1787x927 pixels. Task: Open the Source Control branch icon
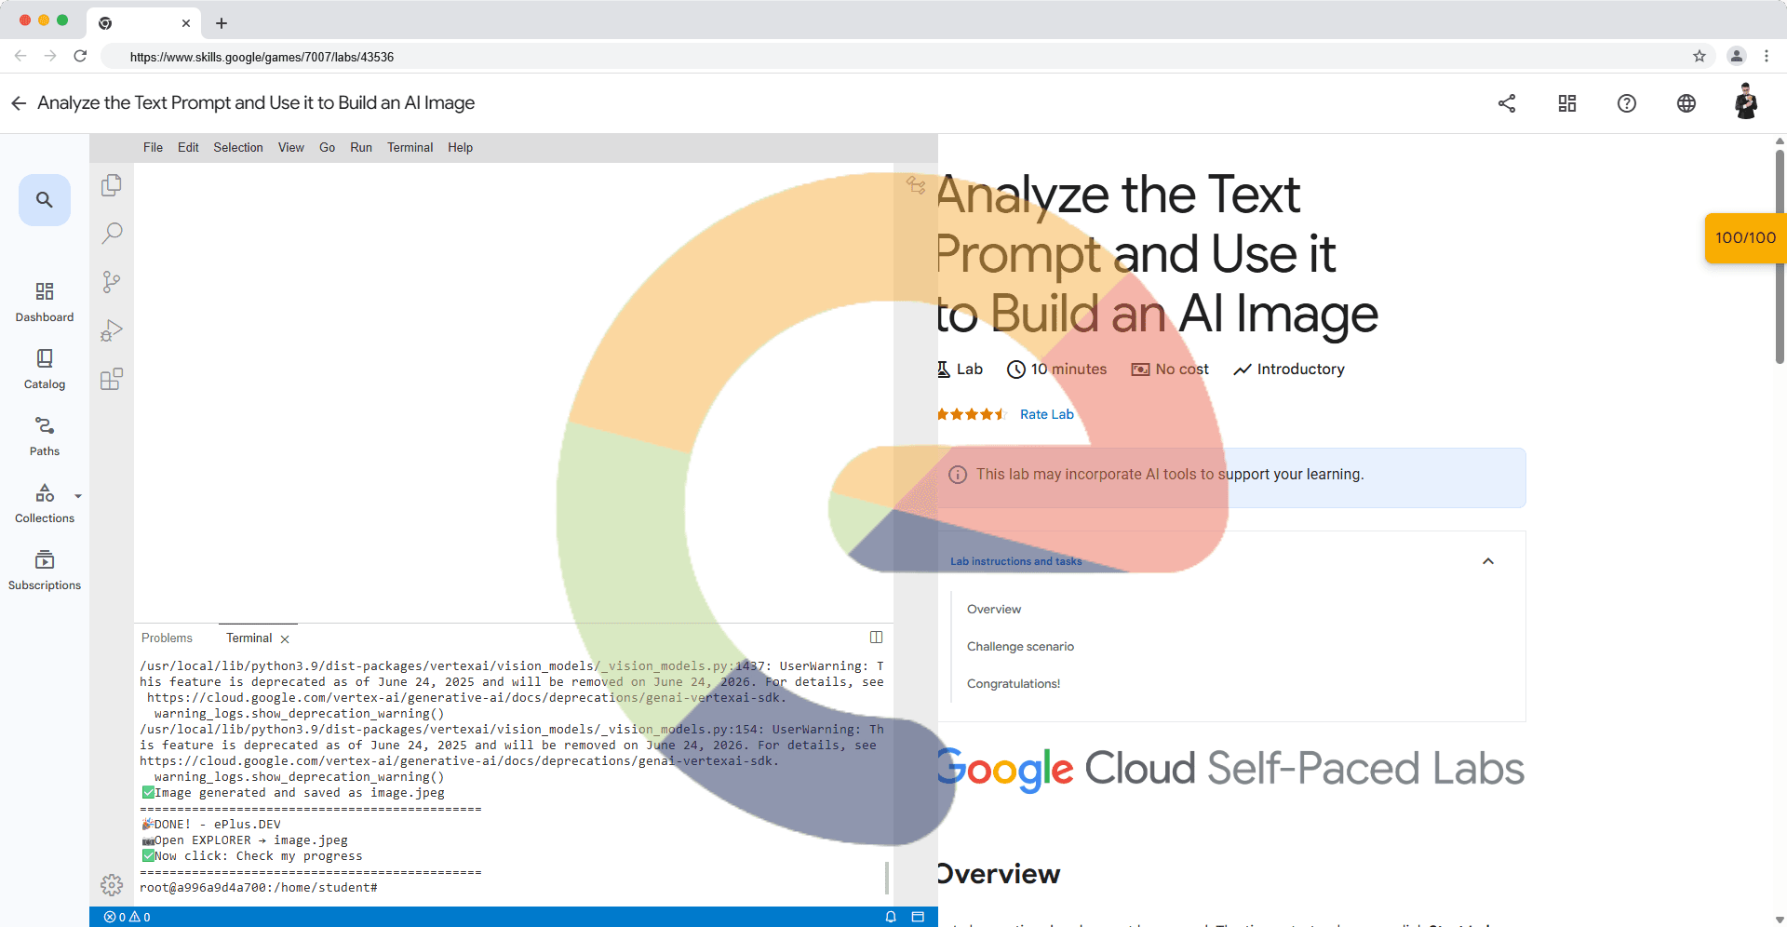point(112,282)
